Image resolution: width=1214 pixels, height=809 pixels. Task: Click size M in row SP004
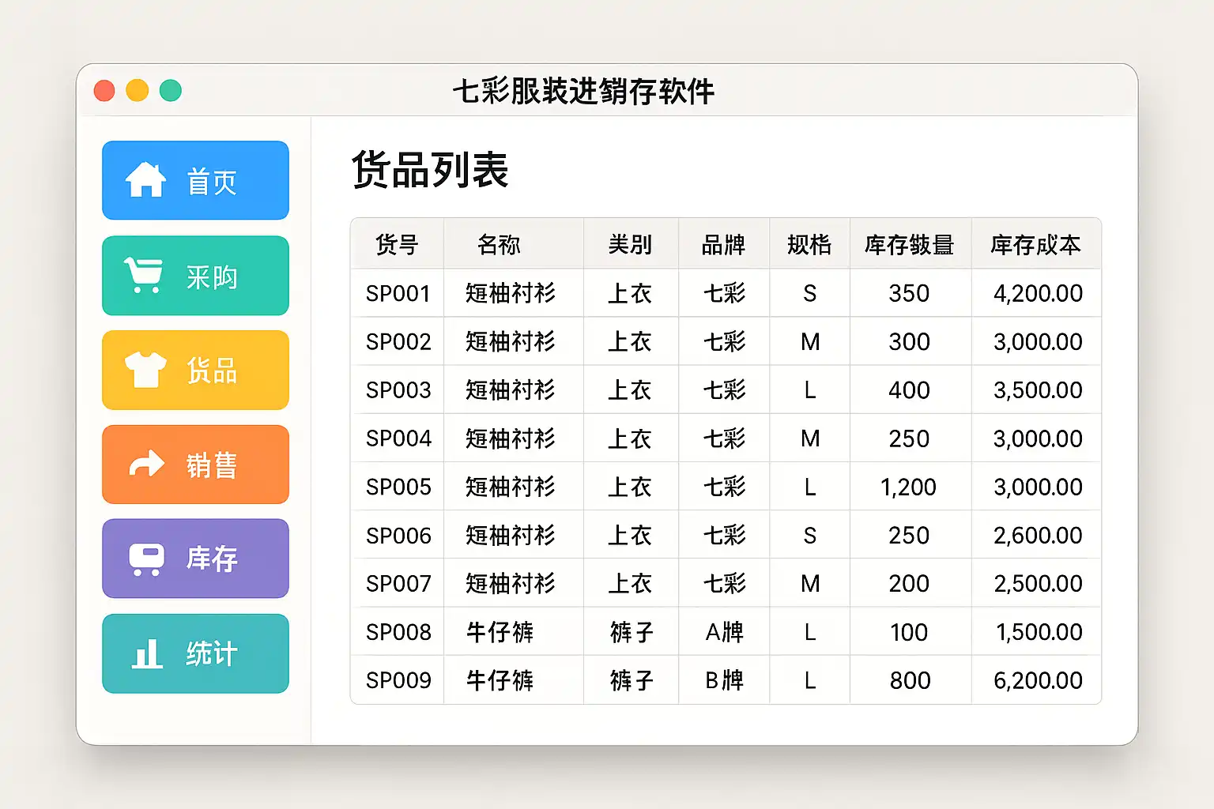tap(810, 438)
